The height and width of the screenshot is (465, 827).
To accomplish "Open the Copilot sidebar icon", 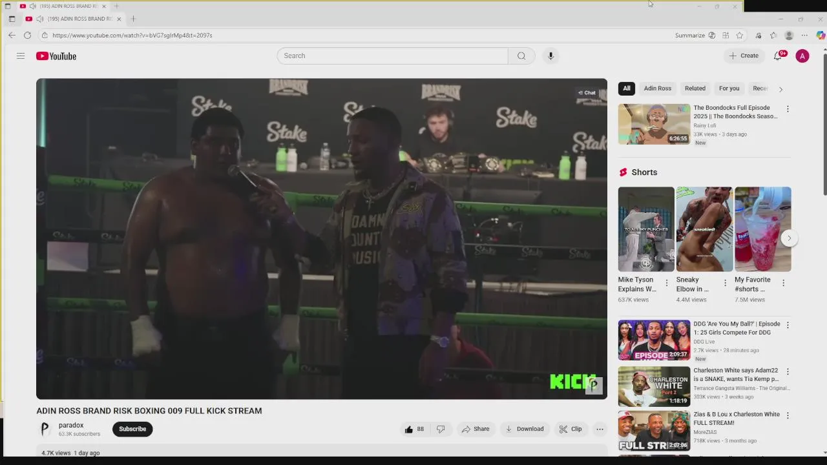I will [x=821, y=36].
